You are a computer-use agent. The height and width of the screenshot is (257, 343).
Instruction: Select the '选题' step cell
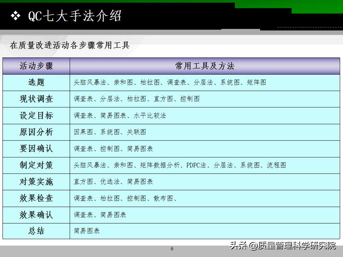36,82
